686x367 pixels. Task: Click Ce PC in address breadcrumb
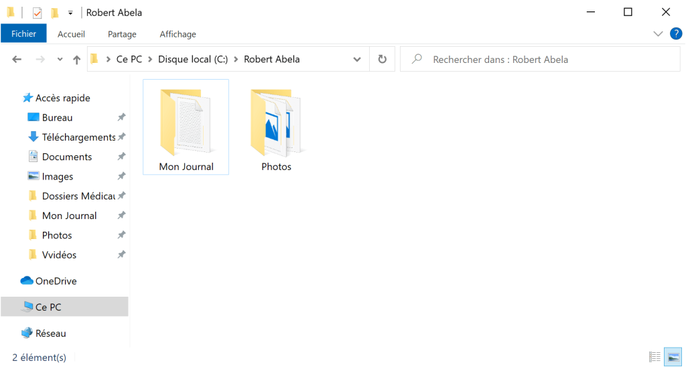[x=129, y=60]
